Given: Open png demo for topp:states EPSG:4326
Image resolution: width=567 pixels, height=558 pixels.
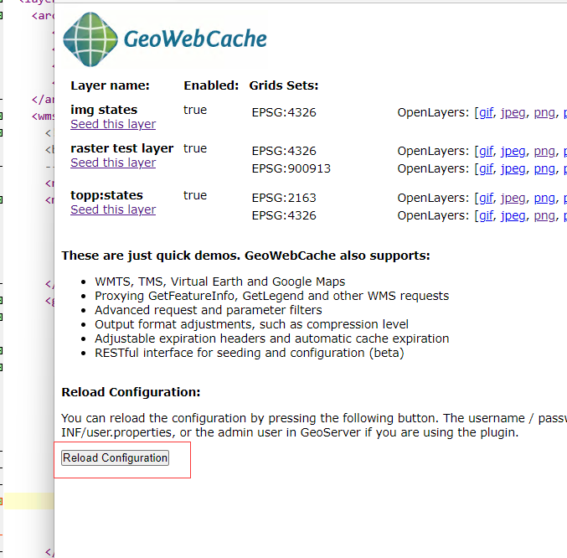Looking at the screenshot, I should [x=544, y=215].
